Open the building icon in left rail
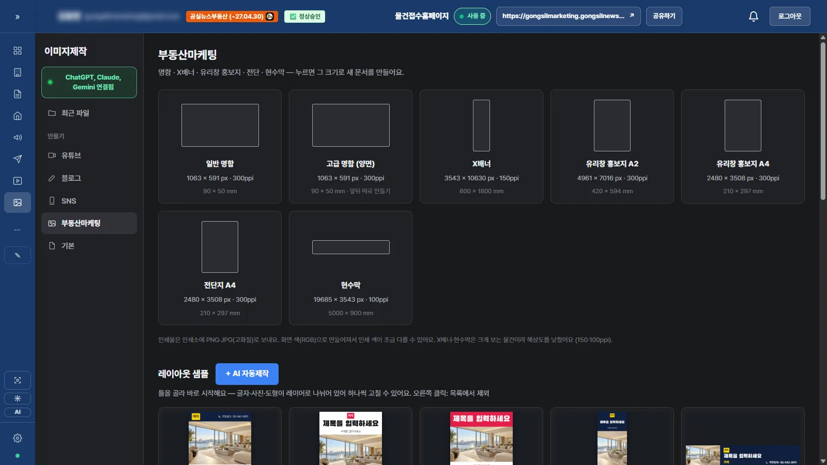The height and width of the screenshot is (465, 827). point(18,72)
